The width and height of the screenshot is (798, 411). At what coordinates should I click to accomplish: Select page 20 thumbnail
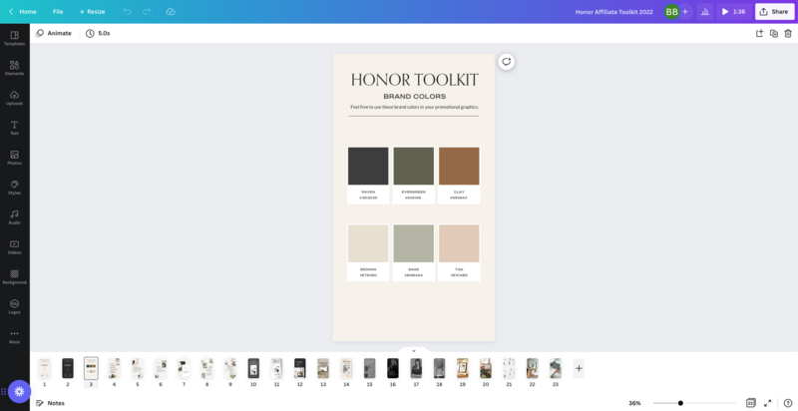pos(486,368)
